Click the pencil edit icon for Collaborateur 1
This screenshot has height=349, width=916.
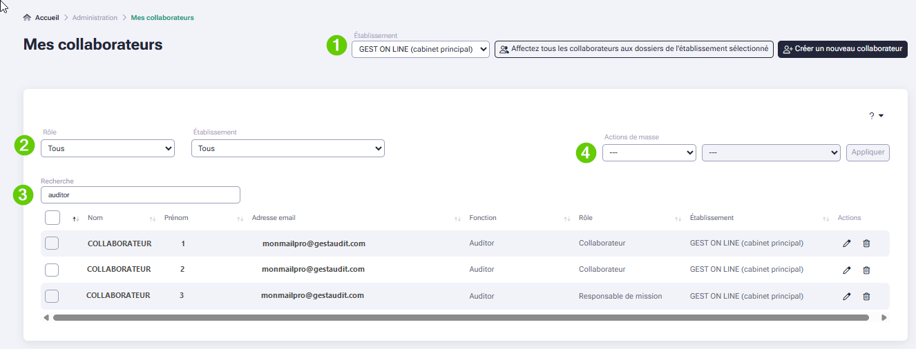click(847, 243)
